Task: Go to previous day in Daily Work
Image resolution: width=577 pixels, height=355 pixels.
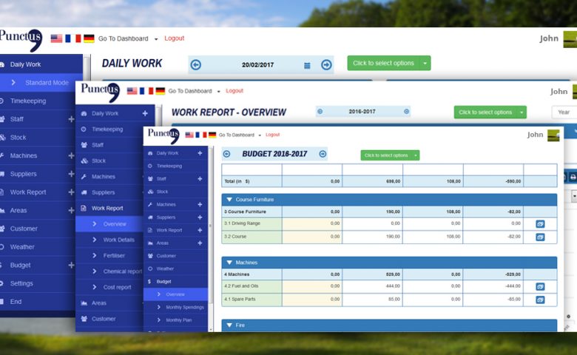Action: (x=196, y=65)
